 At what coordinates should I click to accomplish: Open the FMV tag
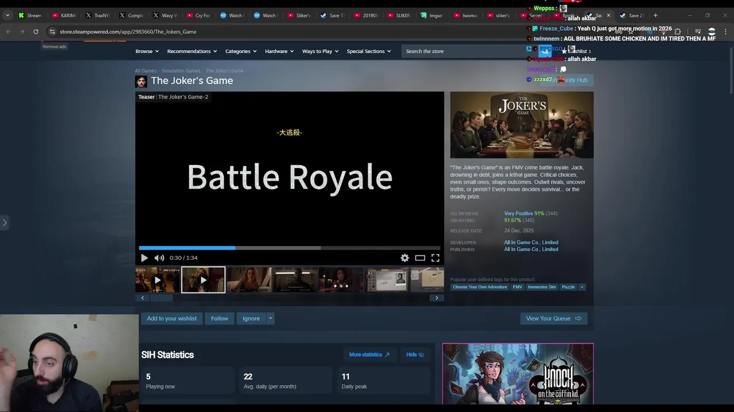coord(517,287)
